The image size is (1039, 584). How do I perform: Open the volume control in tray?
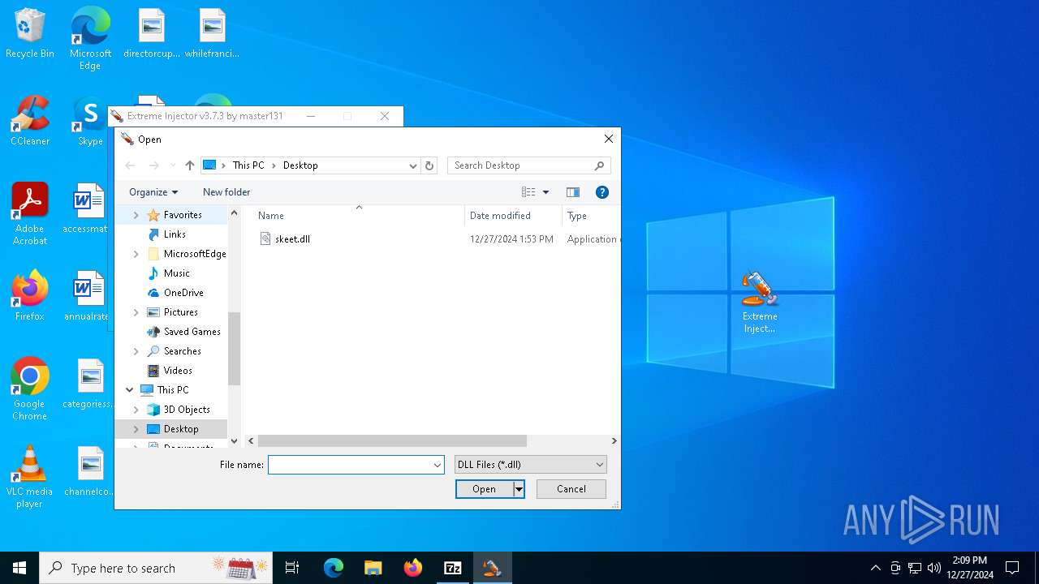[934, 568]
